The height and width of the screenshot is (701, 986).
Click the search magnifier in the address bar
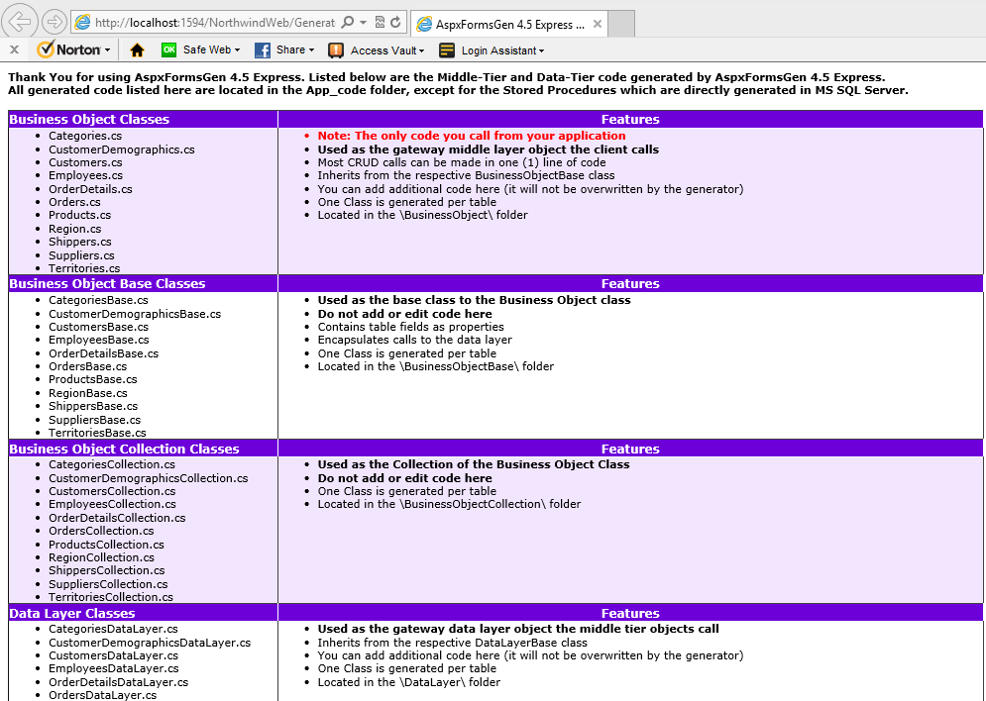click(347, 23)
